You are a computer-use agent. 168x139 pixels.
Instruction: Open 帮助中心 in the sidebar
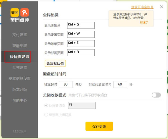tap(20, 100)
